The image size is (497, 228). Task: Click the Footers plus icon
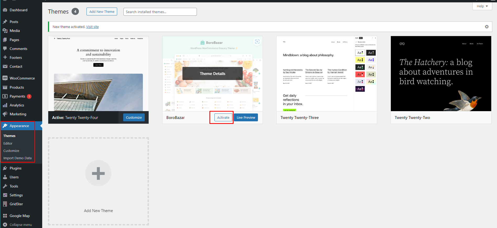click(x=5, y=57)
